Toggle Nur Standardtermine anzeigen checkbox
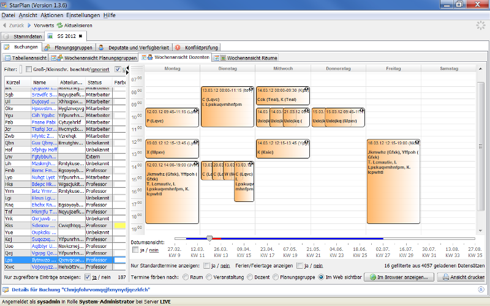490x306 pixels. pyautogui.click(x=206, y=266)
